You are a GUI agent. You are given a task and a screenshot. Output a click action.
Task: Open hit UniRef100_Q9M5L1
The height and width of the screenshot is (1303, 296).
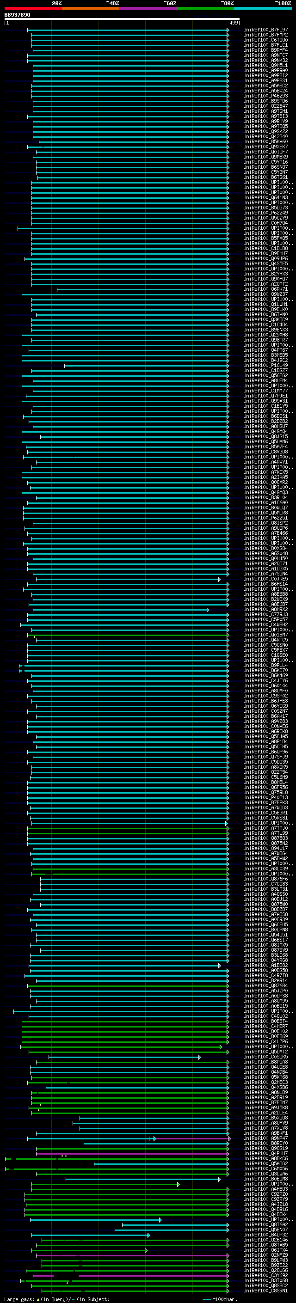pyautogui.click(x=265, y=65)
